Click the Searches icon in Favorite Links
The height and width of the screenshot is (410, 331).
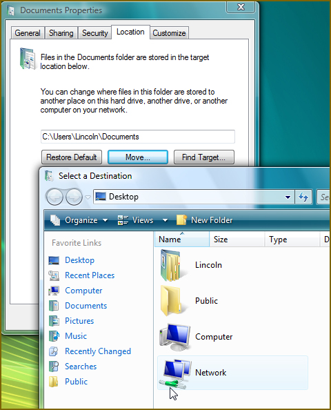pyautogui.click(x=54, y=367)
